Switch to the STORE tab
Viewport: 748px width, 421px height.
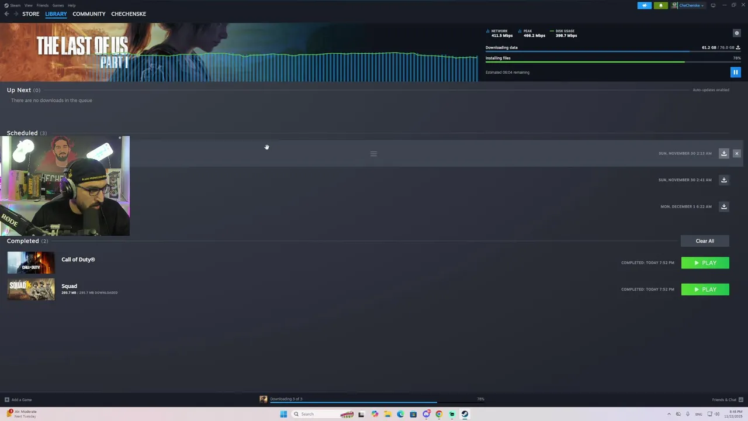pyautogui.click(x=31, y=14)
